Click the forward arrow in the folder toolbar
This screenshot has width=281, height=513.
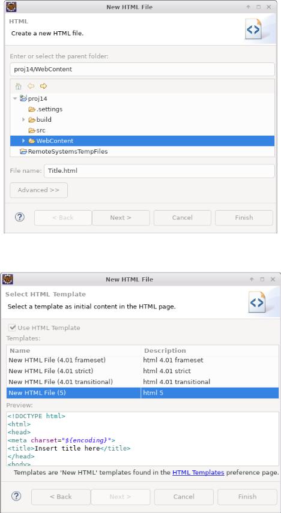pyautogui.click(x=44, y=86)
